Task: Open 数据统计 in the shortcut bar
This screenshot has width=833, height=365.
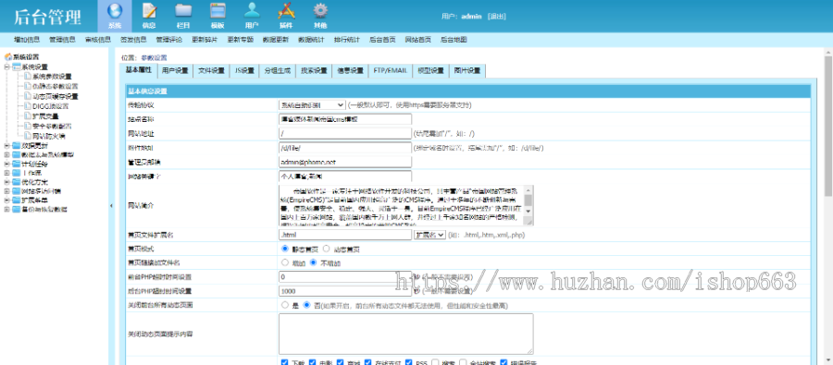Action: pos(311,39)
